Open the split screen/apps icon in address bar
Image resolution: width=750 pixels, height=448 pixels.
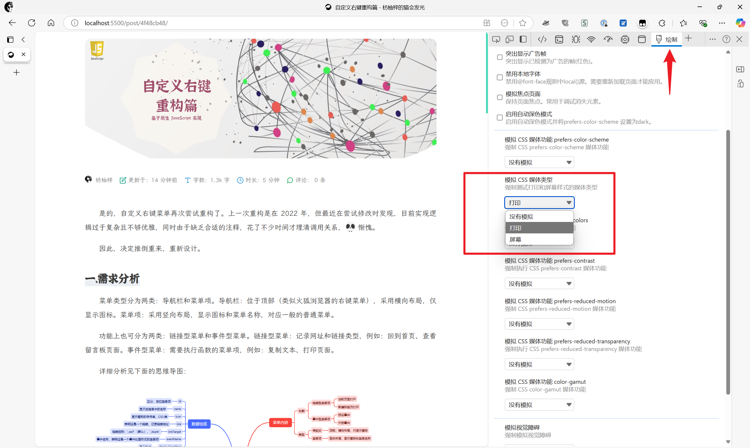pos(487,23)
